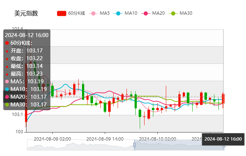Click the 103.1 y-axis label
Image resolution: width=246 pixels, height=156 pixels.
click(x=17, y=115)
